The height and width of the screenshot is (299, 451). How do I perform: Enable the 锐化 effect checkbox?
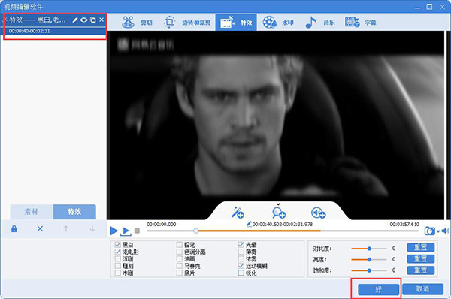(x=241, y=273)
